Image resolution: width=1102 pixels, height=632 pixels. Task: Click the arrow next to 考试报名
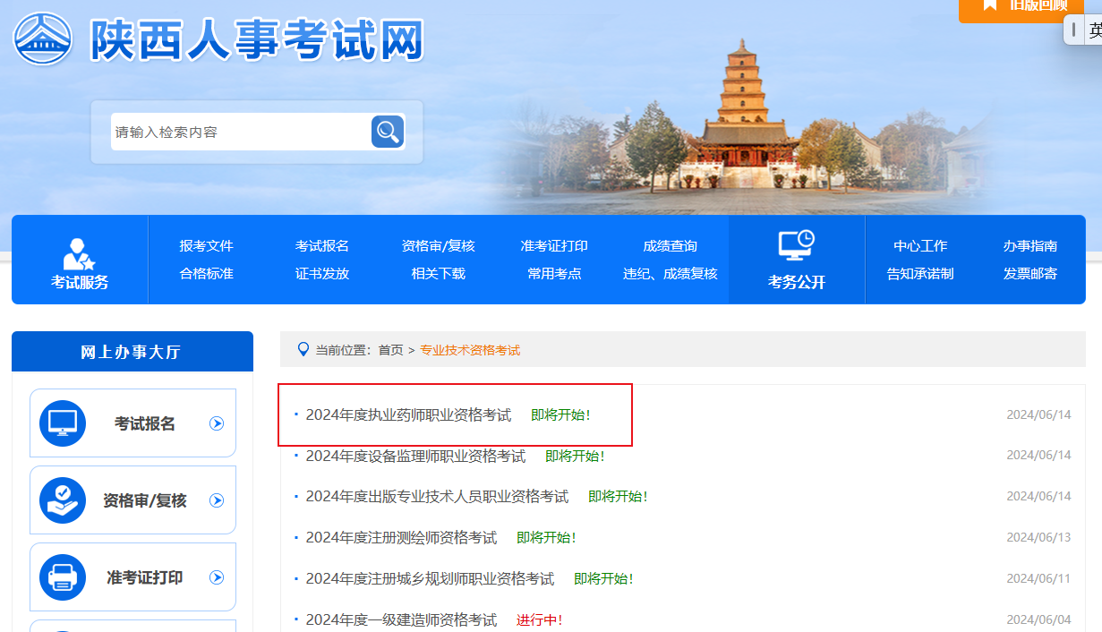[217, 423]
